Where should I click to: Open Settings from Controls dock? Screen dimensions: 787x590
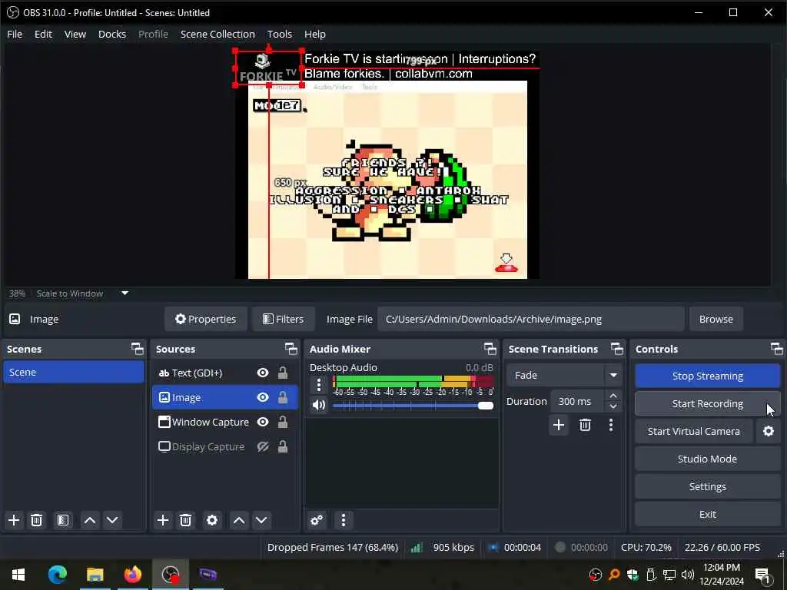click(x=708, y=486)
